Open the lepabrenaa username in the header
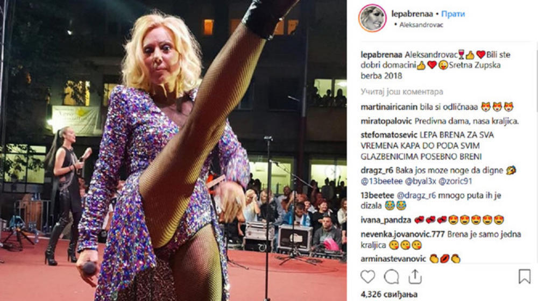Image resolution: width=538 pixels, height=301 pixels. (x=413, y=14)
